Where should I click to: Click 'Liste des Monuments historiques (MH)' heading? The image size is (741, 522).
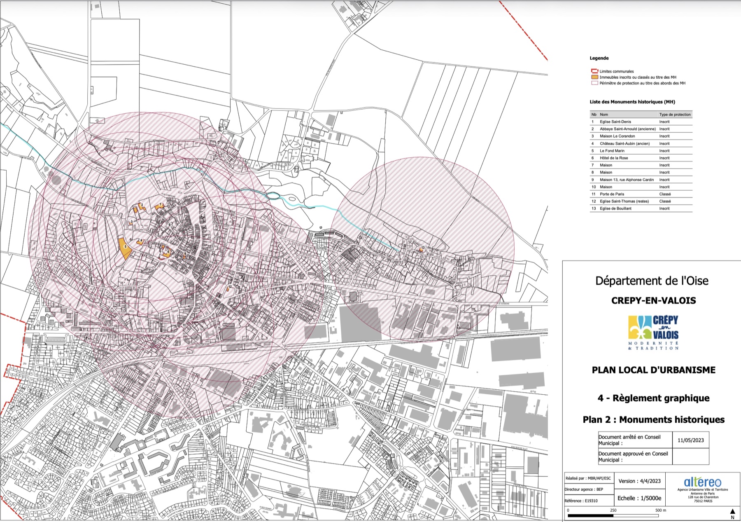(x=632, y=102)
